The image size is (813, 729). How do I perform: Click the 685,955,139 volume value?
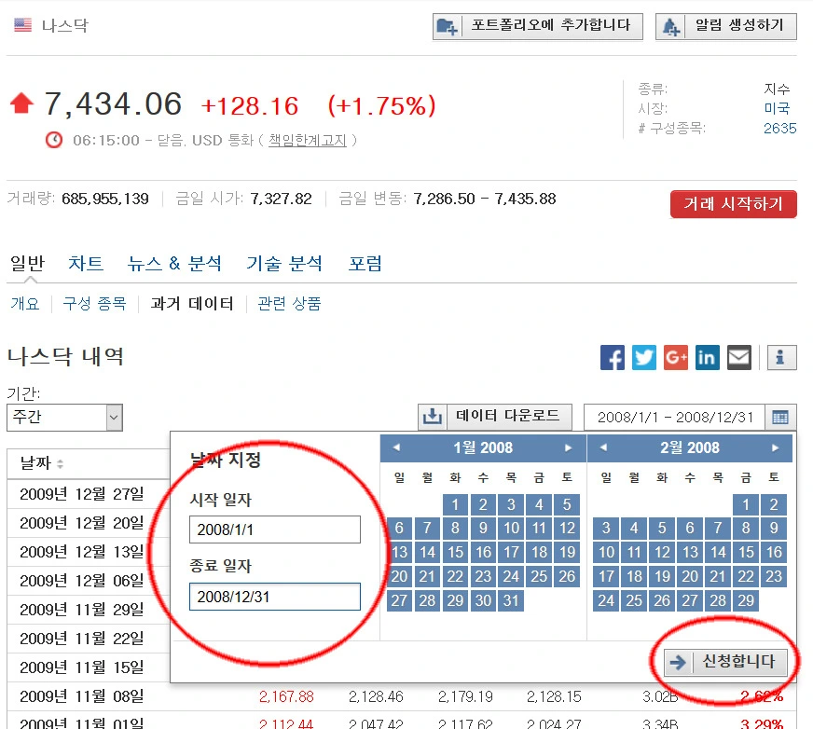tap(105, 199)
